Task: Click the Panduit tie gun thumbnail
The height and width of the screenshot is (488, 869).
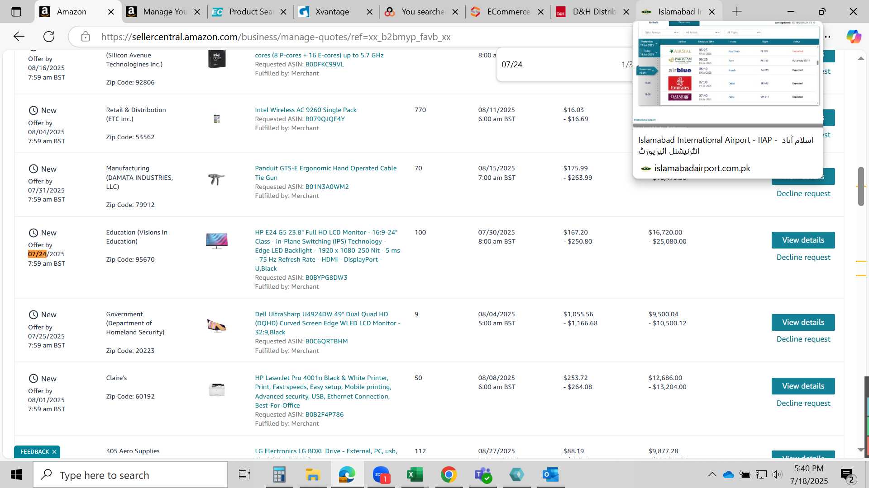Action: 216,179
